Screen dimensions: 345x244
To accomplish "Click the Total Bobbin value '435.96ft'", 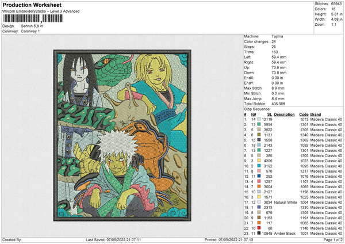I will point(278,104).
